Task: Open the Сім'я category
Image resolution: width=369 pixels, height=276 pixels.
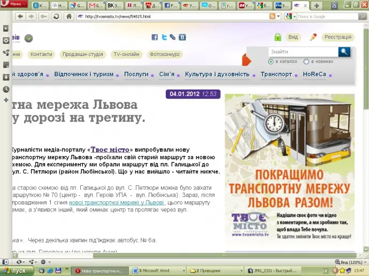Action: 167,74
